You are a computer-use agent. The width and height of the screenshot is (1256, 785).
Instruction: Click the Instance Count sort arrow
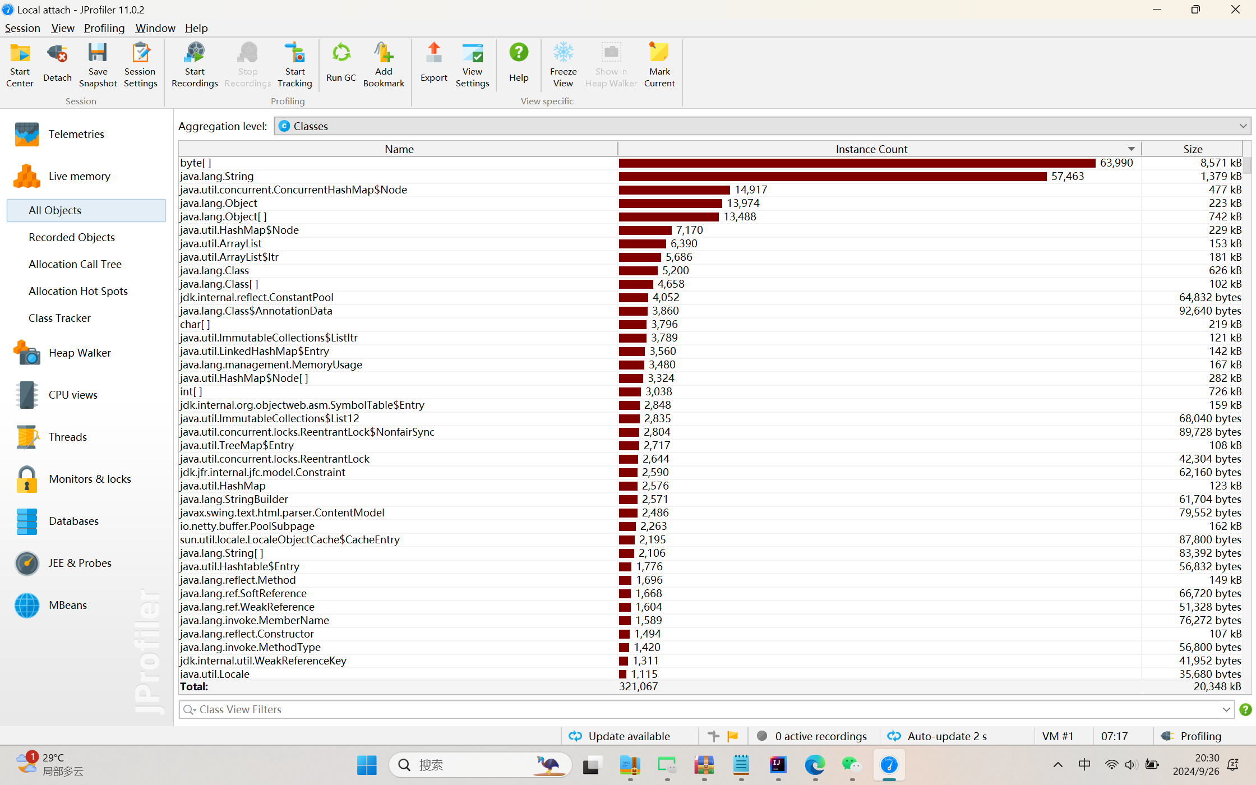[x=1131, y=149]
